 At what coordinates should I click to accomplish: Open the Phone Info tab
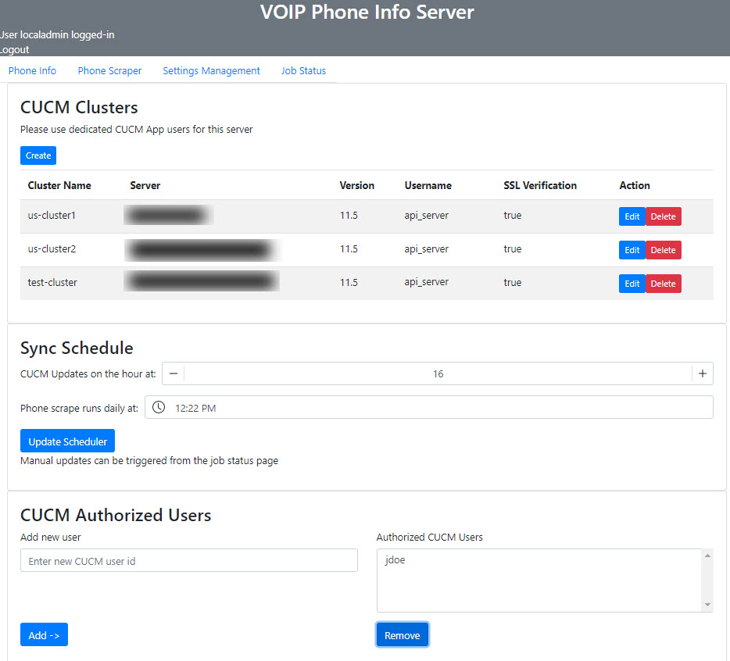click(32, 71)
